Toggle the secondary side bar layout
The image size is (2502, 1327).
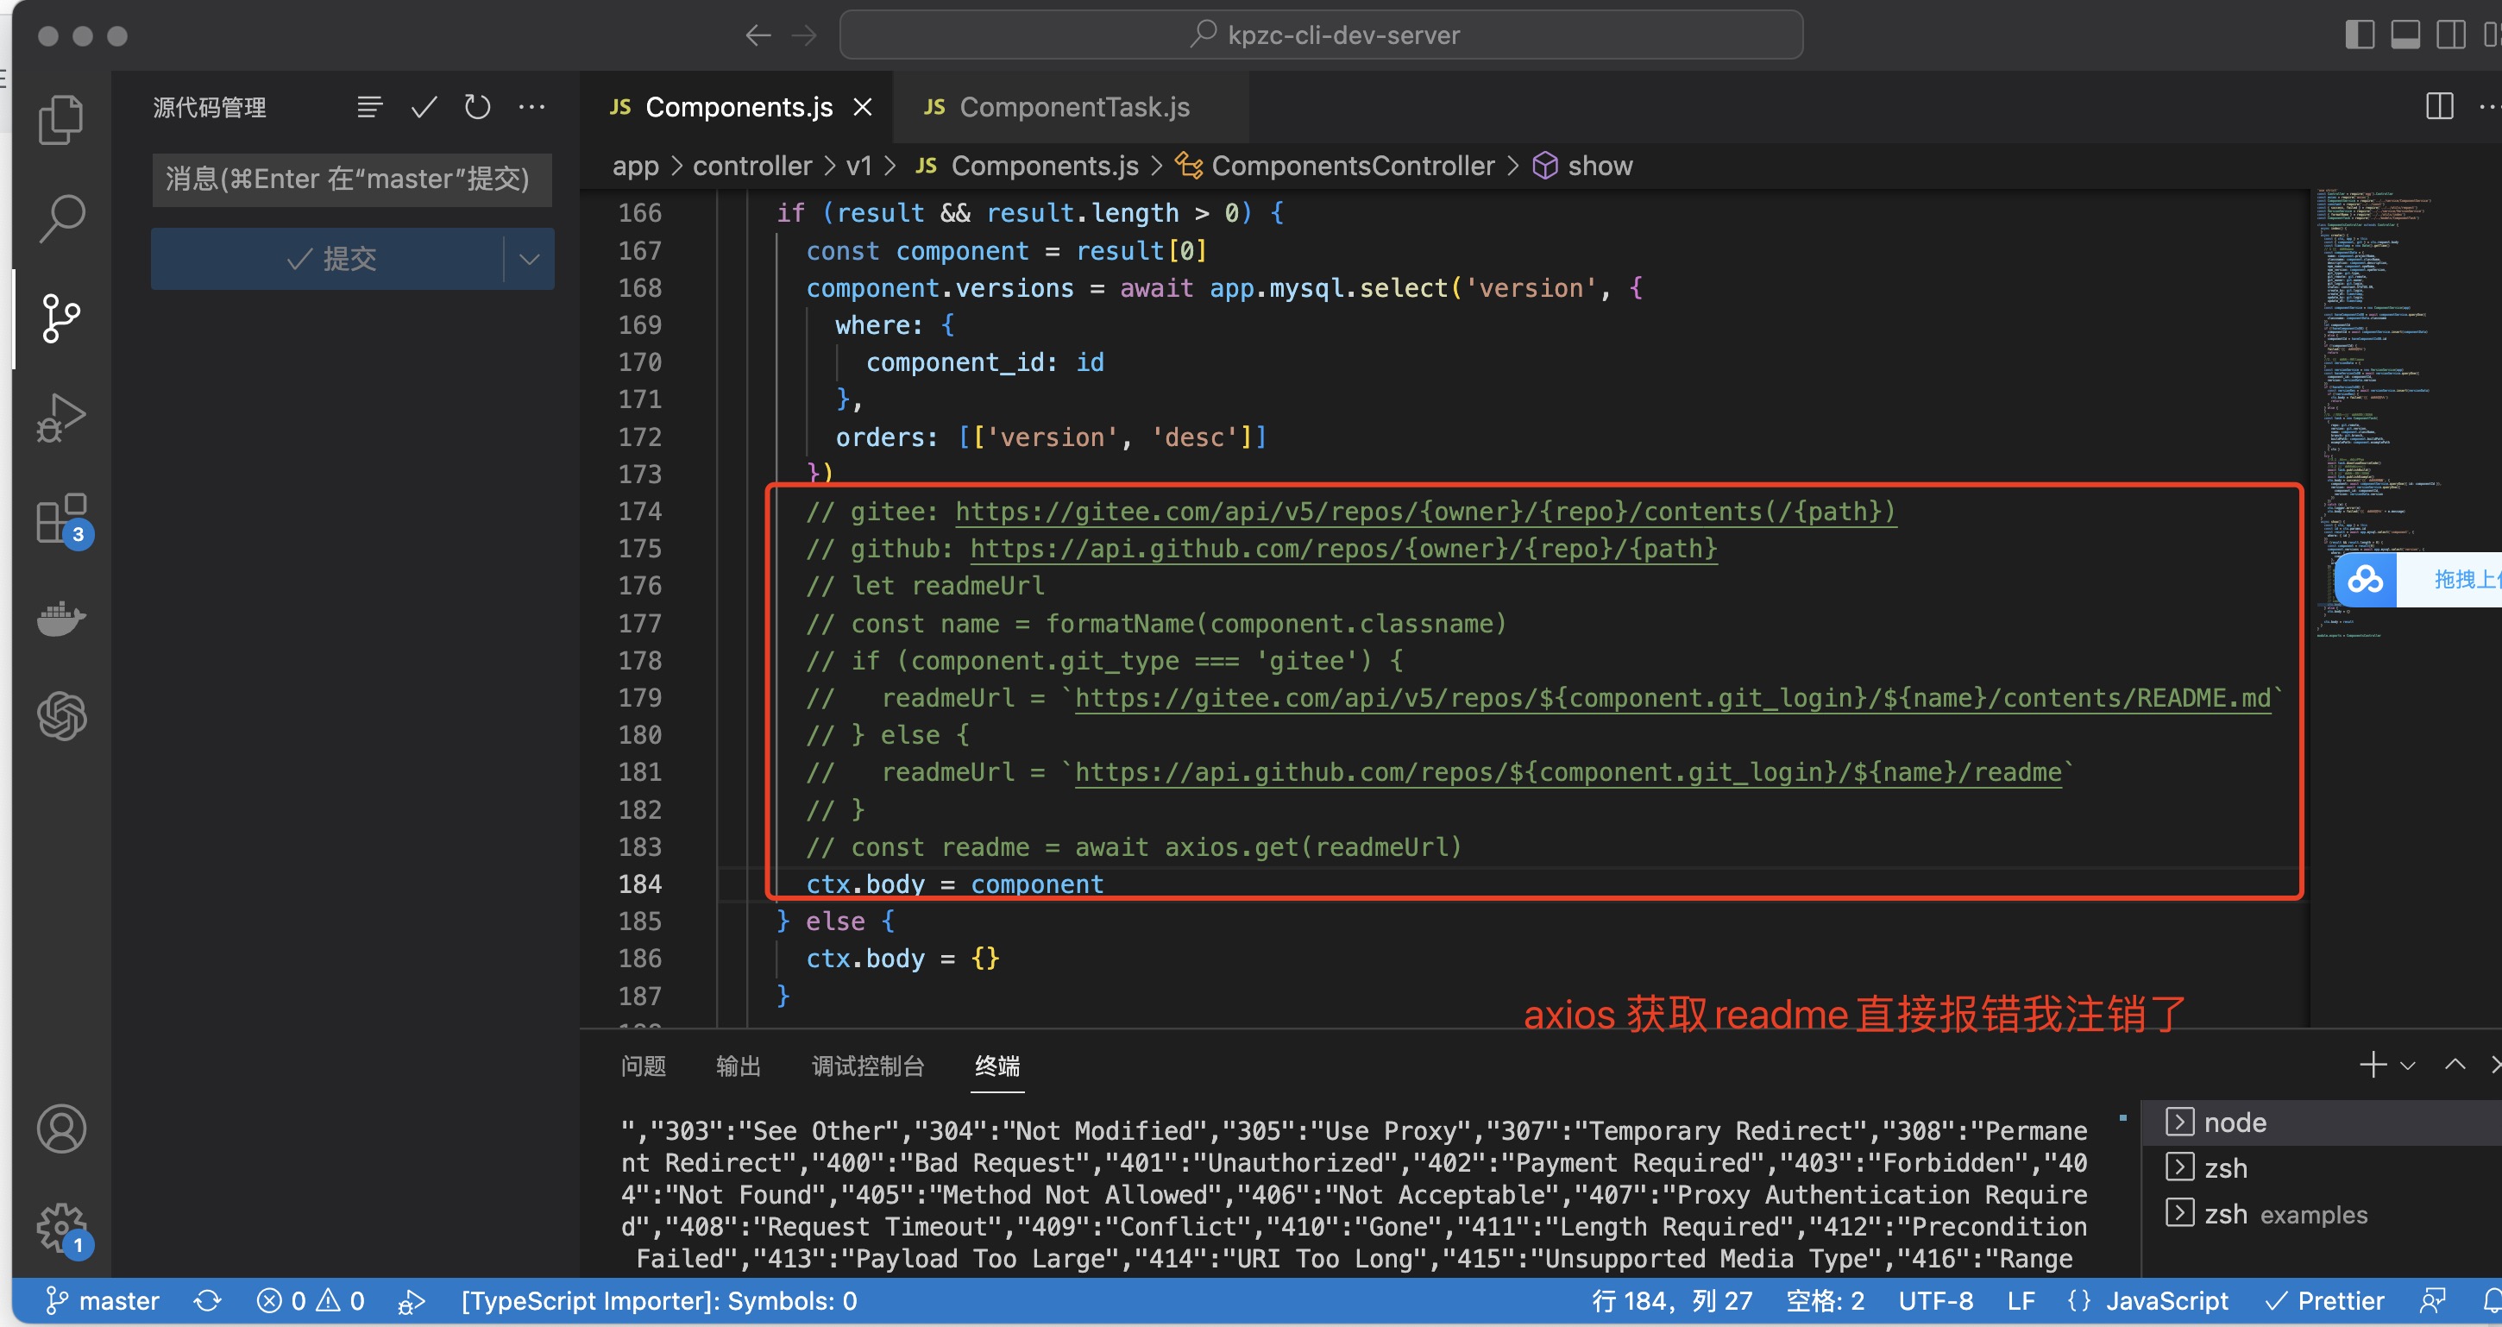pyautogui.click(x=2450, y=35)
